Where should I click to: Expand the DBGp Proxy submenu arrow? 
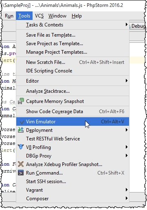point(127,155)
